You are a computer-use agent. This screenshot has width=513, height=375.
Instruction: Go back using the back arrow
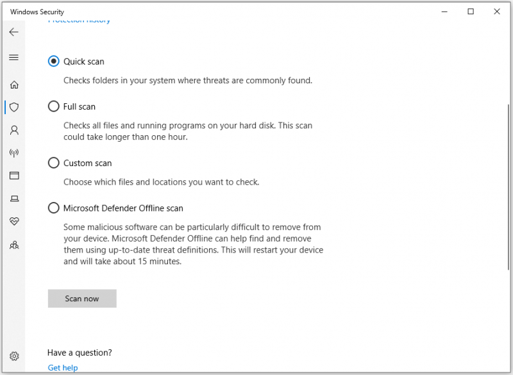pos(13,32)
